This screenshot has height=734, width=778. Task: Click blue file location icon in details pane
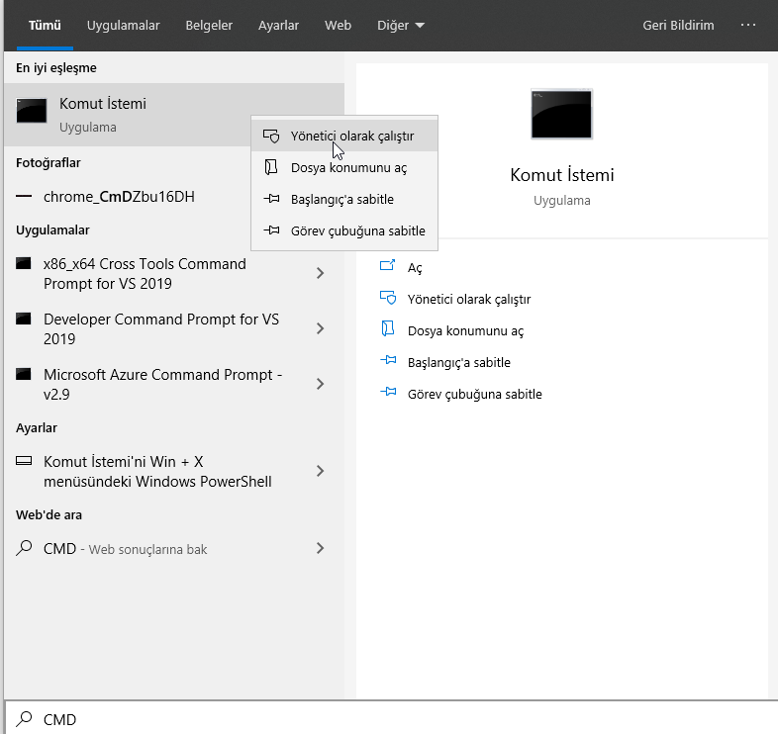coord(387,328)
